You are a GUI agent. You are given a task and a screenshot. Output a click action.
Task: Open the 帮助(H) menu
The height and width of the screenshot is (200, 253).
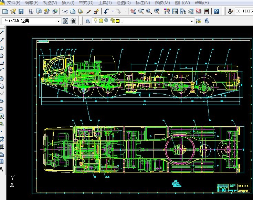[202, 3]
